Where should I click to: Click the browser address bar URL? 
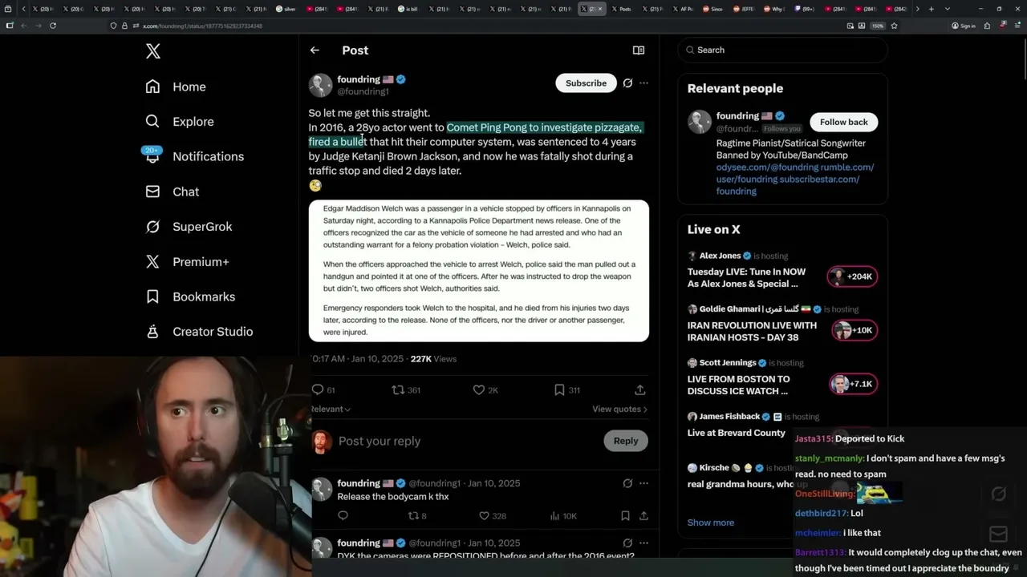pyautogui.click(x=202, y=26)
